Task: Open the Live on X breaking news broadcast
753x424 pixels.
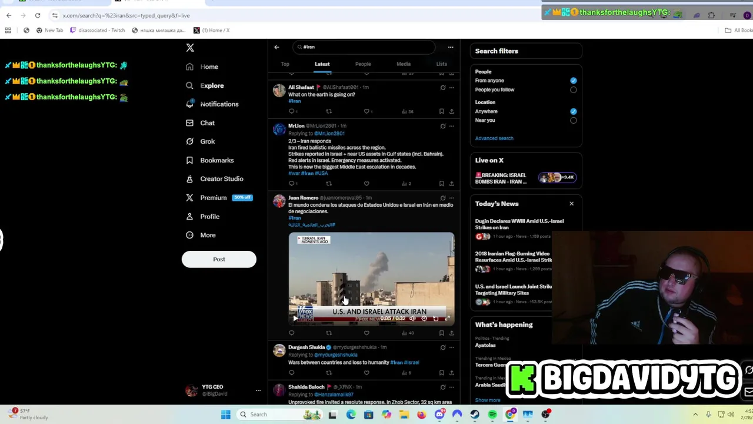Action: [526, 178]
